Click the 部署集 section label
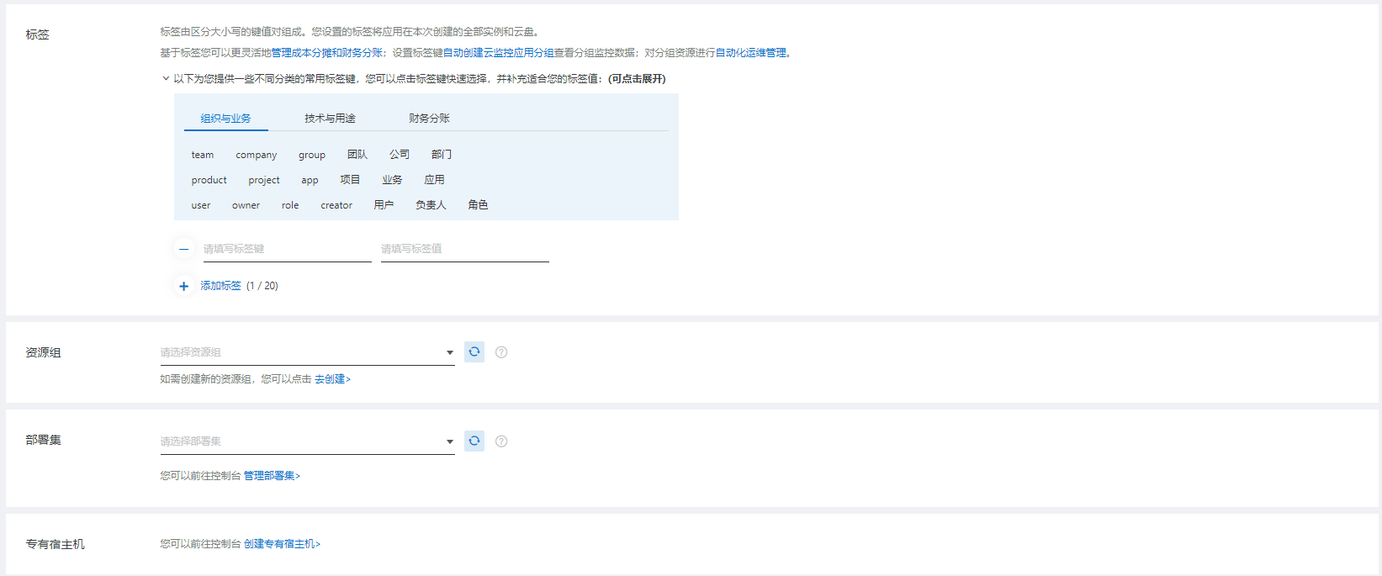Screen dimensions: 1382x576 click(43, 440)
